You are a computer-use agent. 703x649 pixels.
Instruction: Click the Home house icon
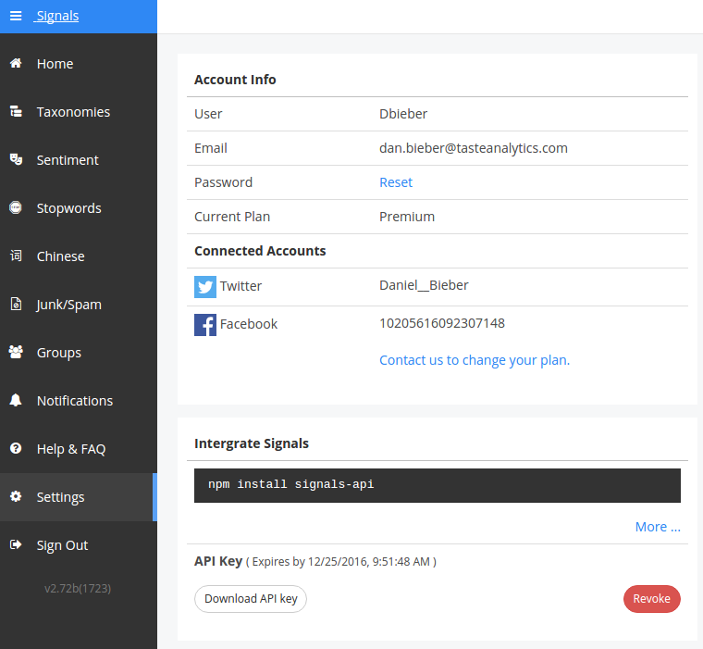coord(16,63)
